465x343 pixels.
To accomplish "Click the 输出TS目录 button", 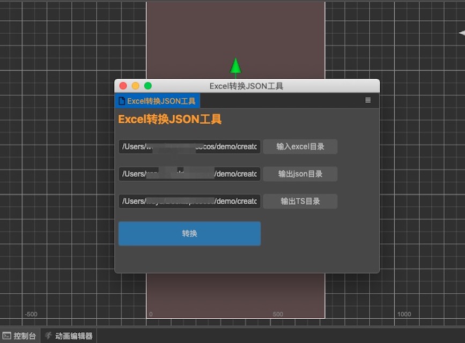I will tap(300, 201).
